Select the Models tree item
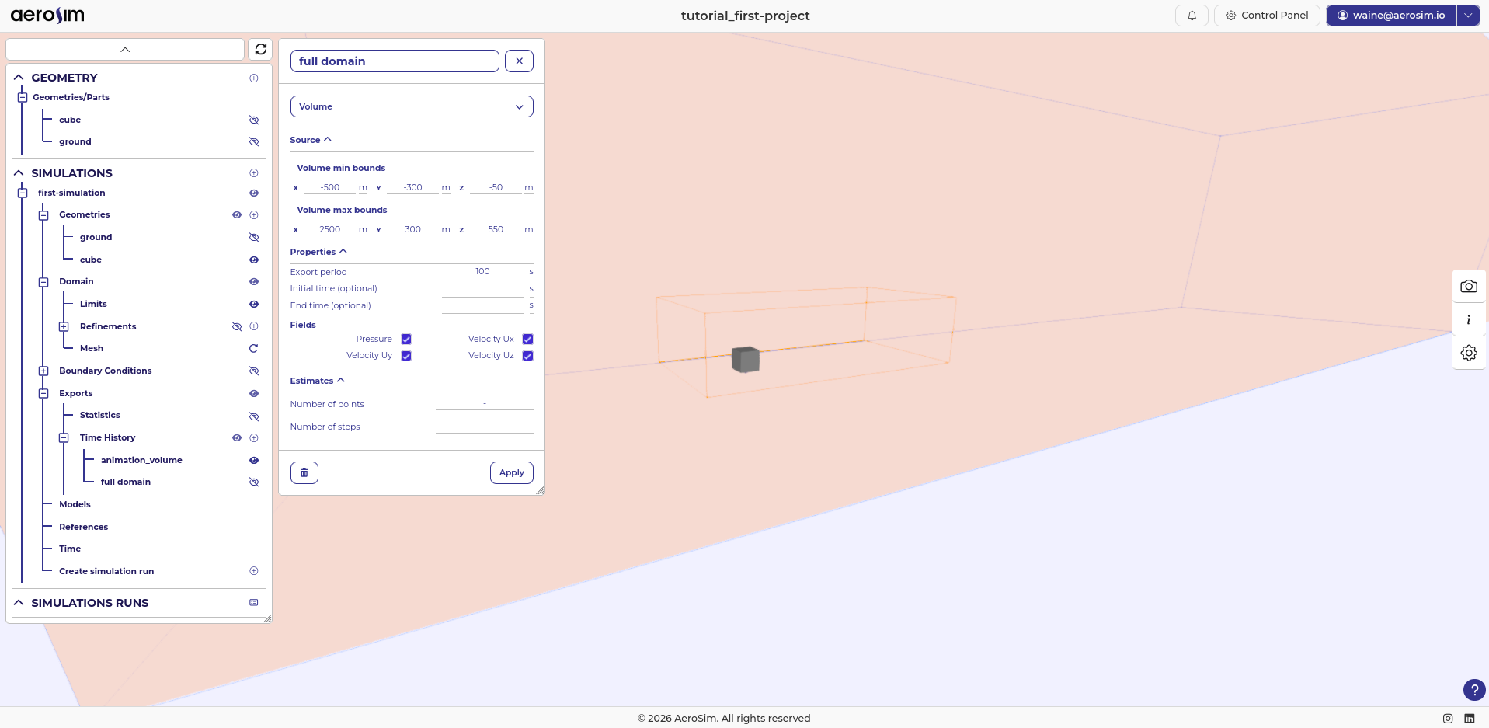This screenshot has width=1489, height=728. pos(75,505)
